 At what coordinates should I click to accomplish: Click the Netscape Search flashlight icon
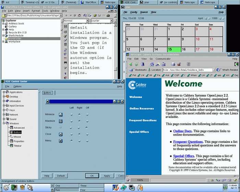pyautogui.click(x=157, y=64)
